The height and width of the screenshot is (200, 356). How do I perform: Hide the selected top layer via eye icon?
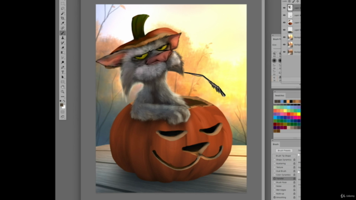[x=284, y=8]
